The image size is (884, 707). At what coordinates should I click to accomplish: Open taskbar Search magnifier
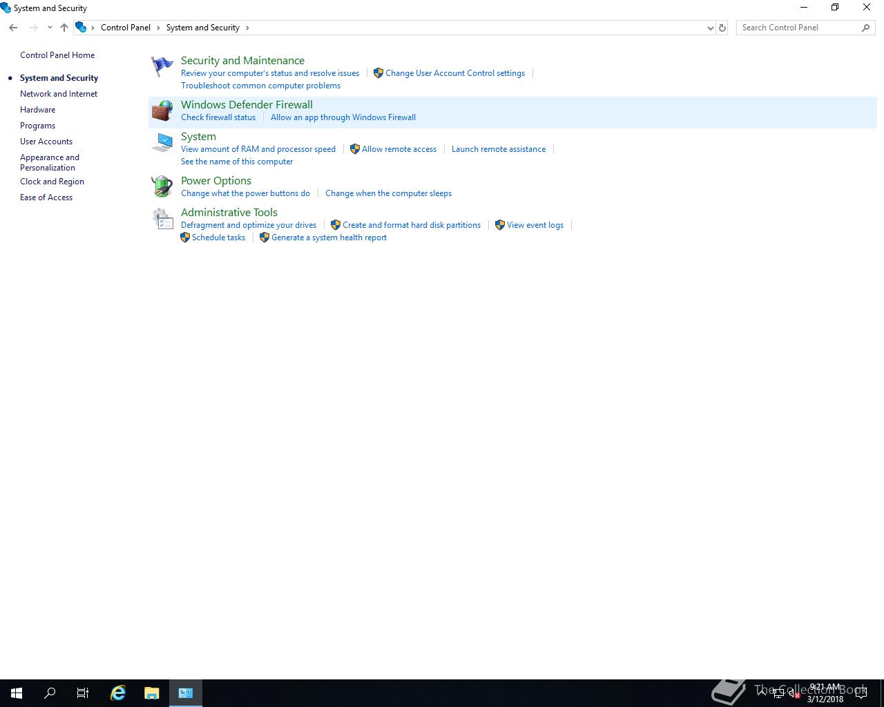[x=50, y=693]
